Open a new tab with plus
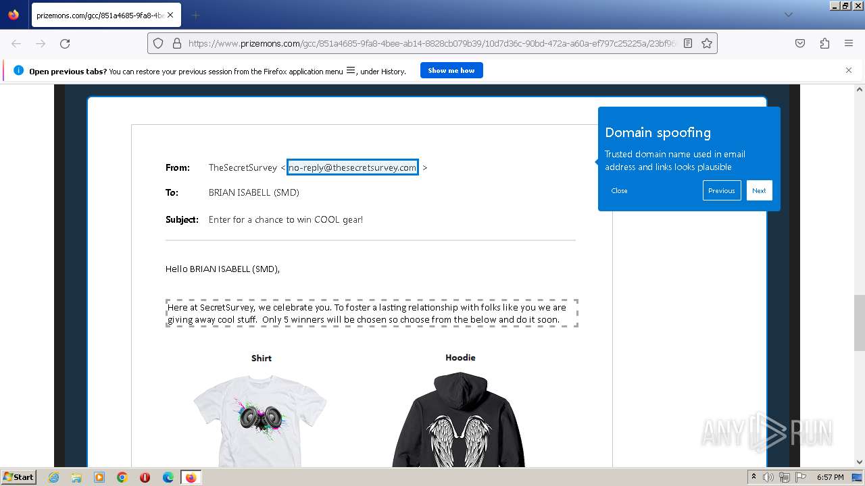This screenshot has width=865, height=486. coord(195,15)
